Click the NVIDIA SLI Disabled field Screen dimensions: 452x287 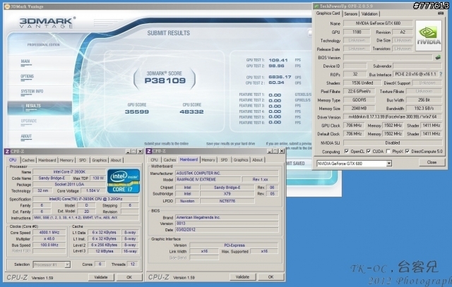[x=393, y=142]
